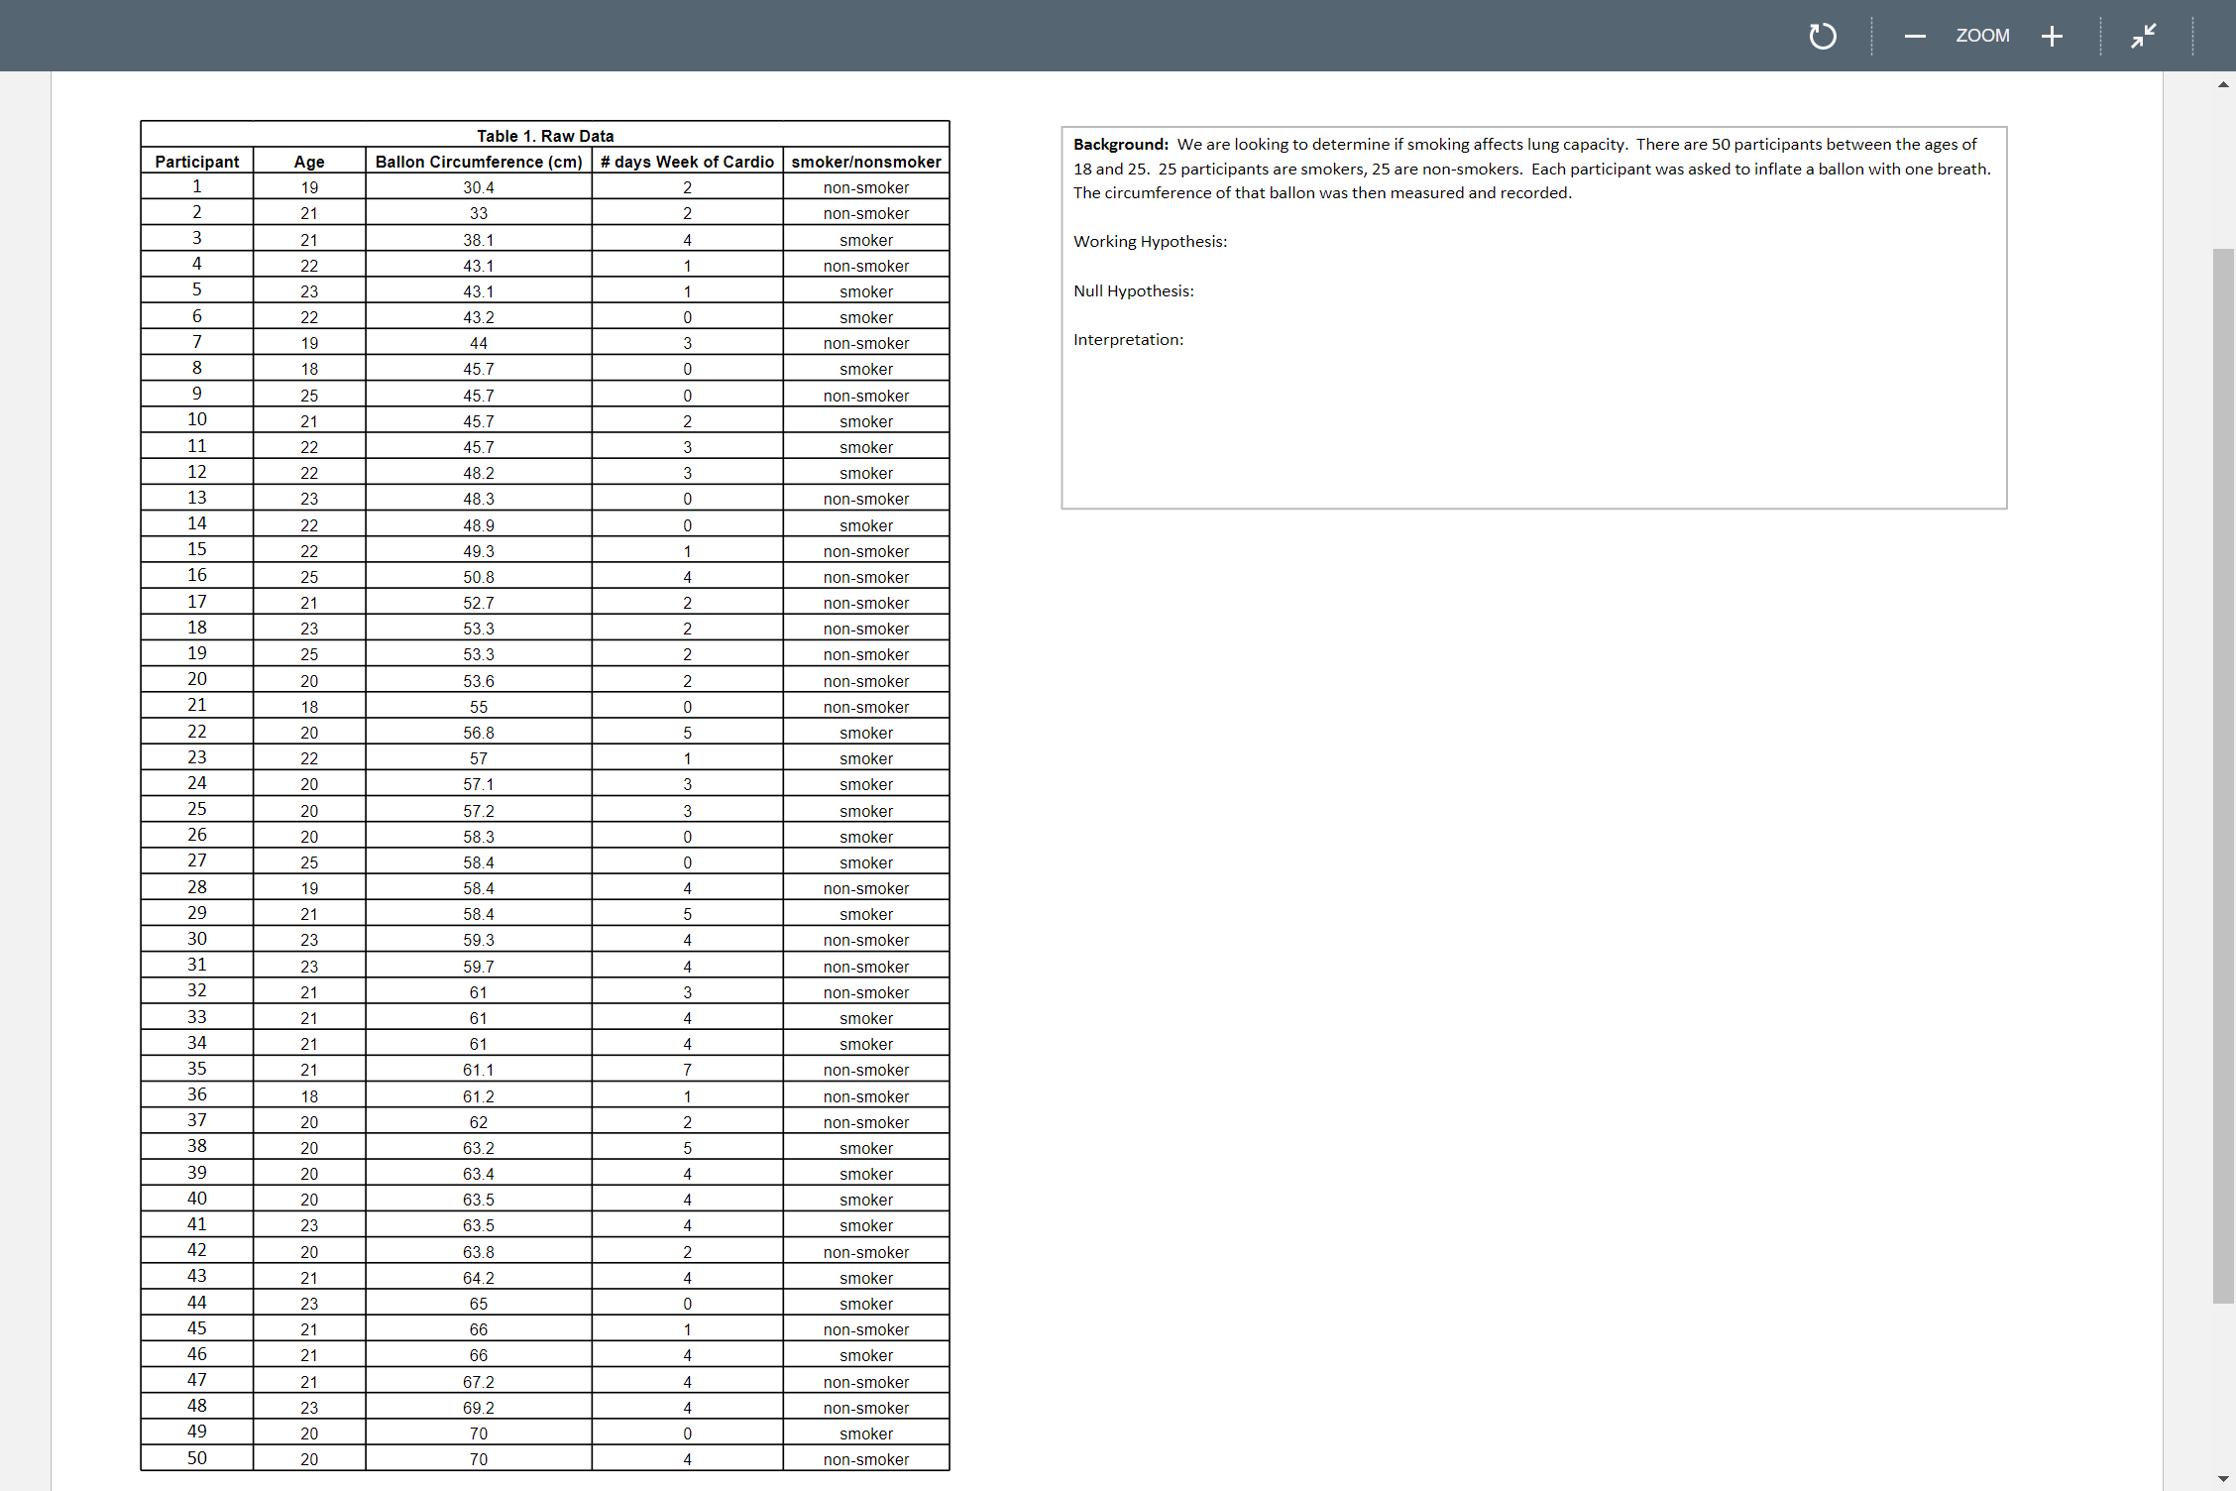This screenshot has height=1491, width=2236.
Task: Click the ZOOM label in the toolbar
Action: click(x=1982, y=36)
